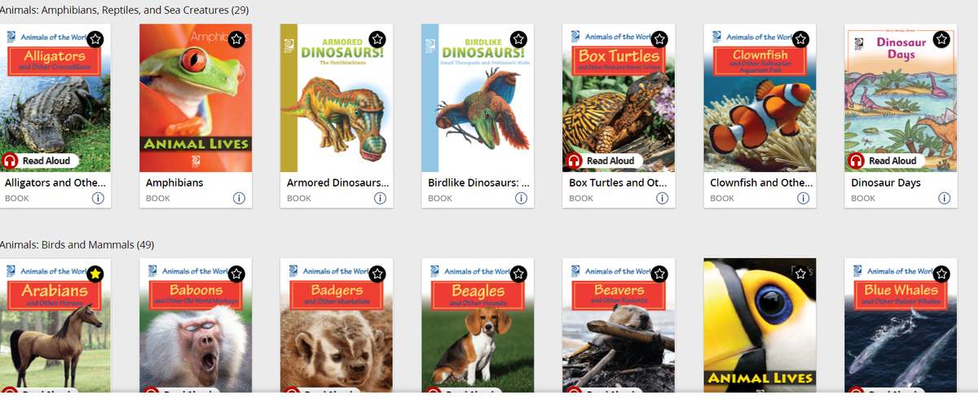The height and width of the screenshot is (400, 978).
Task: Open the toucan Animal Lives cover
Action: [x=760, y=325]
